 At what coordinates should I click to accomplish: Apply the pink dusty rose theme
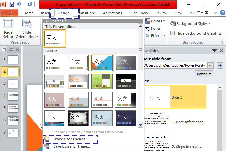(x=55, y=100)
